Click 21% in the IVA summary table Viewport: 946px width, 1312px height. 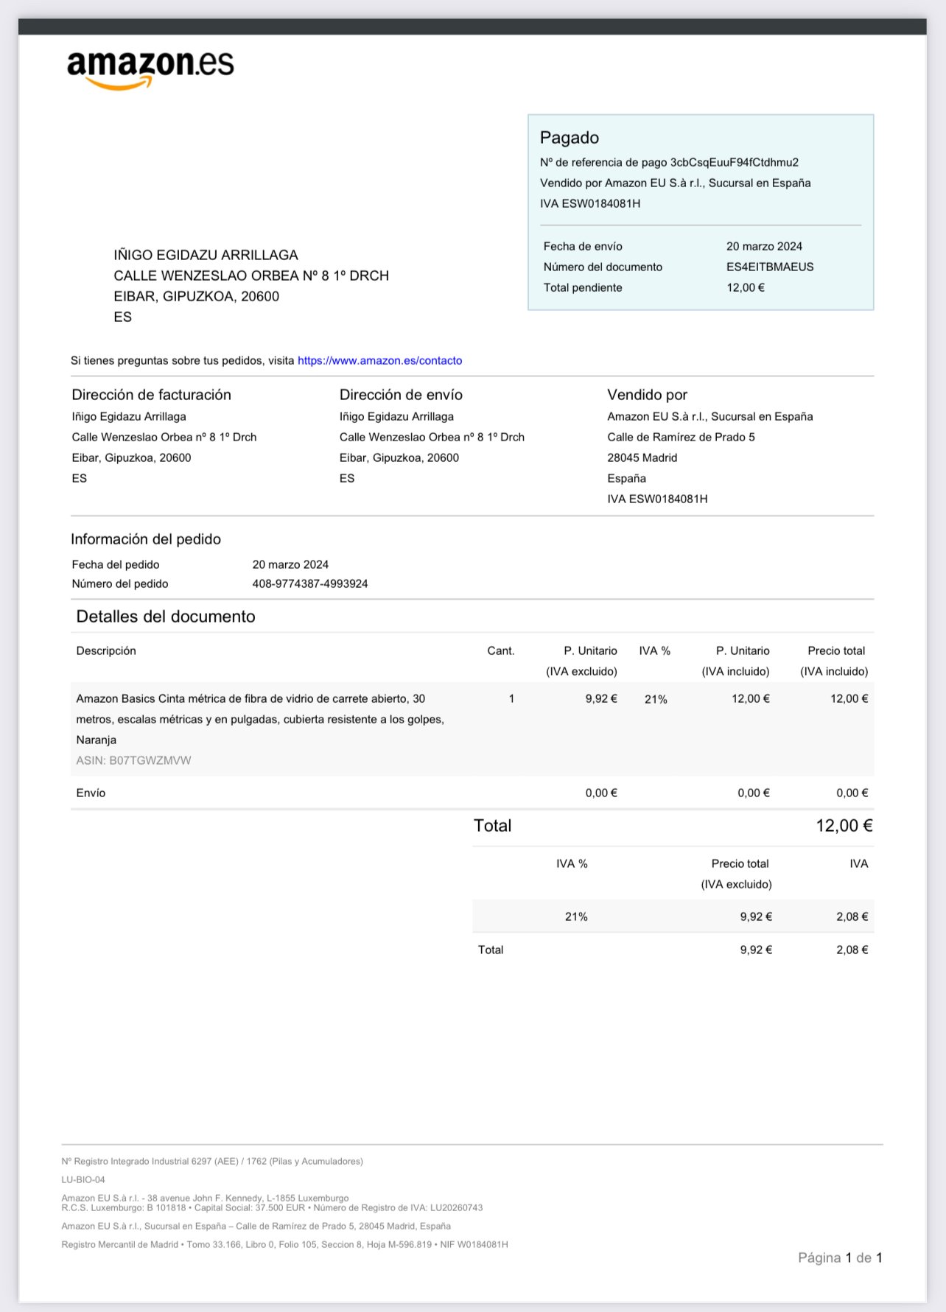pos(576,916)
